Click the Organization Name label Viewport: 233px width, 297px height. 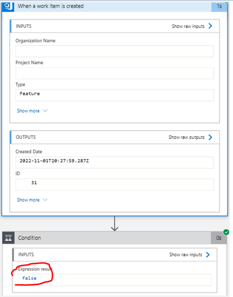35,41
